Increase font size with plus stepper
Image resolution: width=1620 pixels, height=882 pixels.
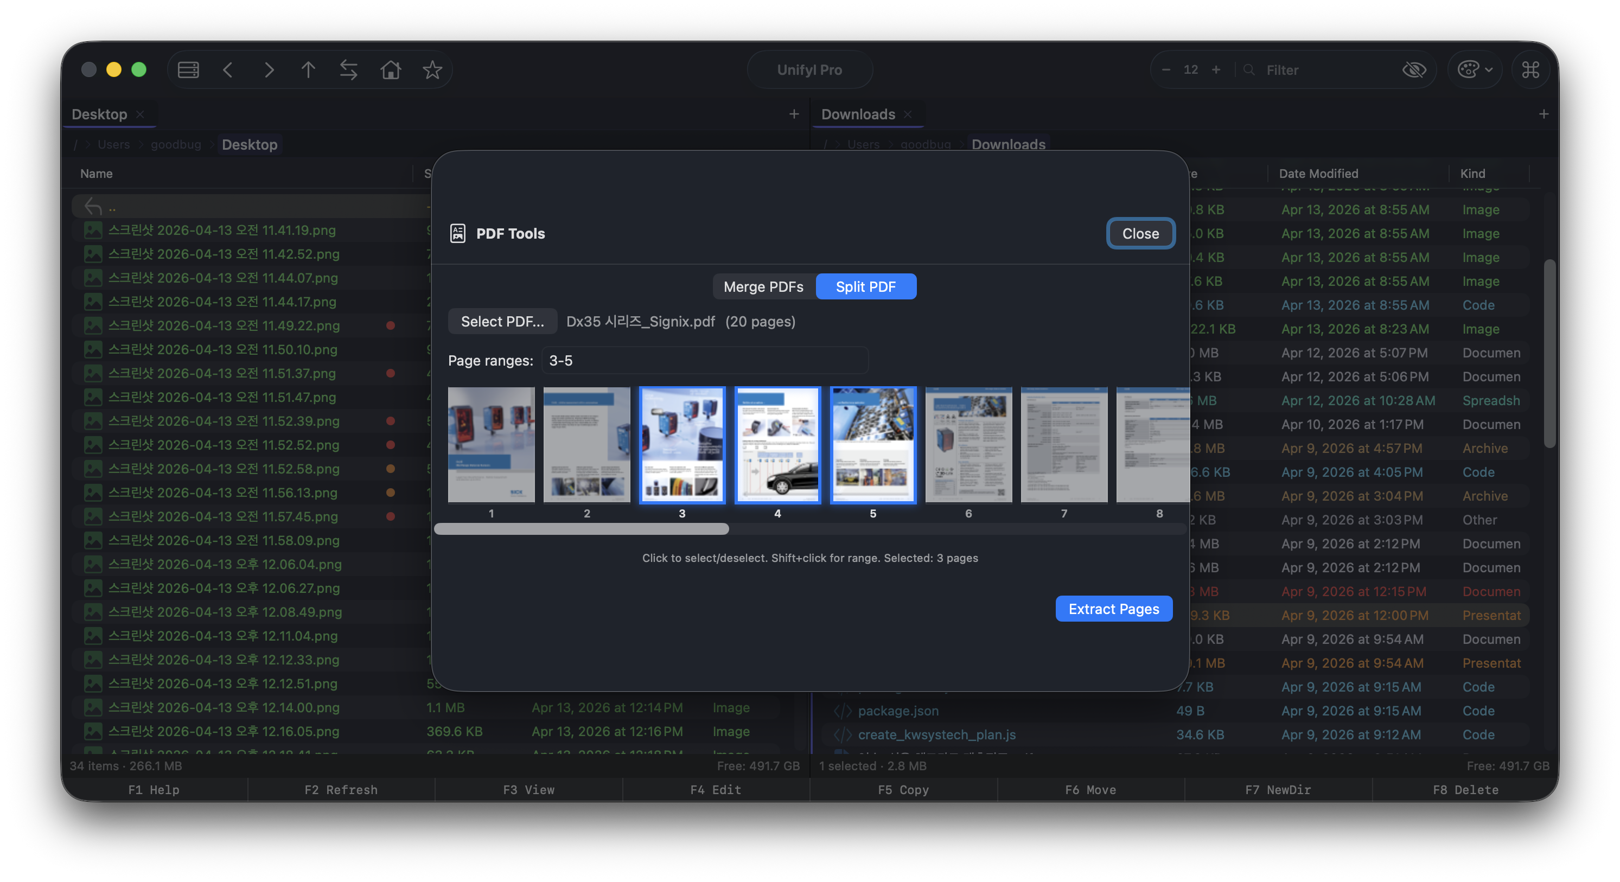1216,70
